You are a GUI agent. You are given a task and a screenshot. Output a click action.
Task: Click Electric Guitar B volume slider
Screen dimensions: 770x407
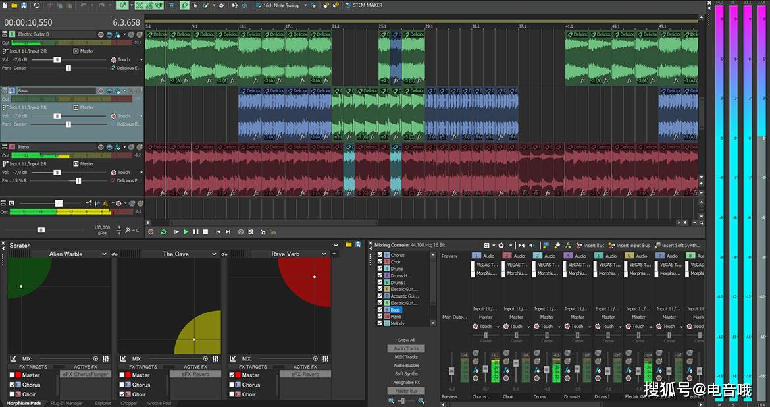point(57,59)
